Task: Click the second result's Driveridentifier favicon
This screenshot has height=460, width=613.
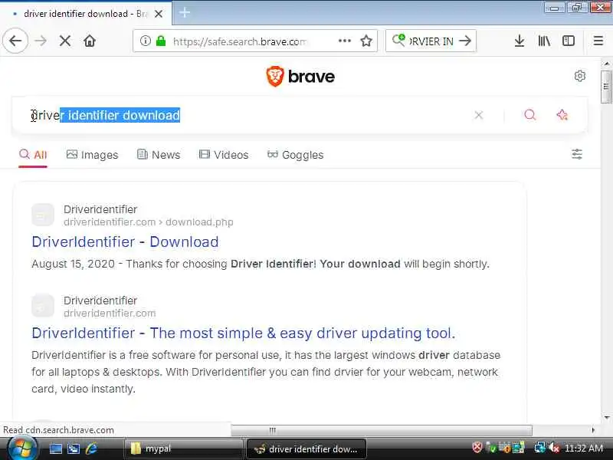Action: coord(43,305)
